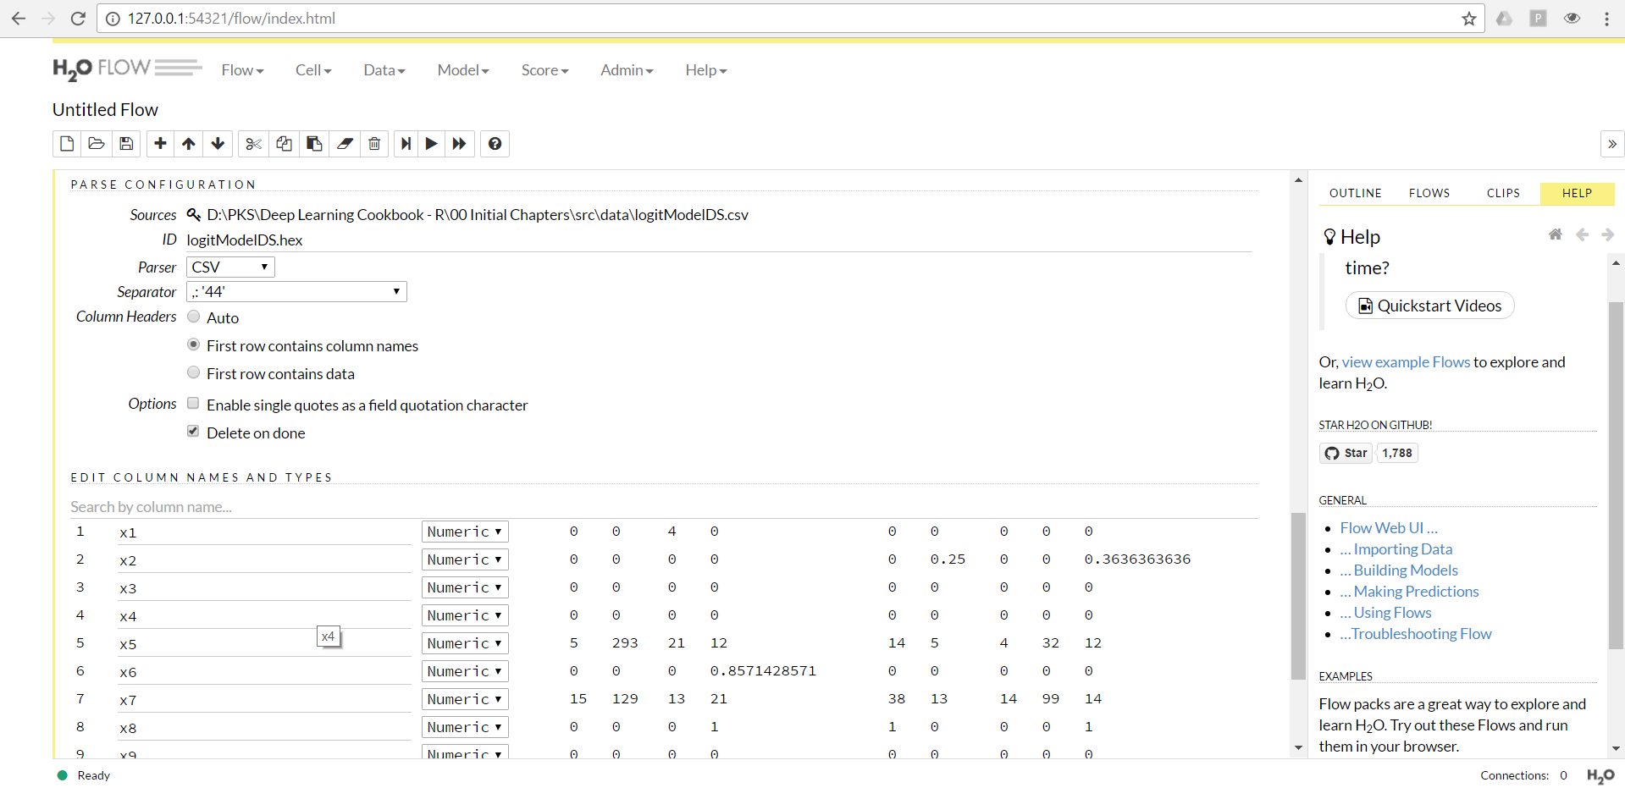Click the H2O Flow logo

[127, 69]
